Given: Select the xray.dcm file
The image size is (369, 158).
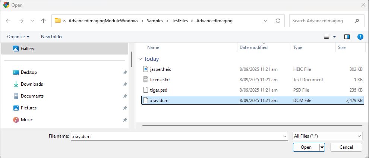Looking at the screenshot, I should (x=252, y=101).
